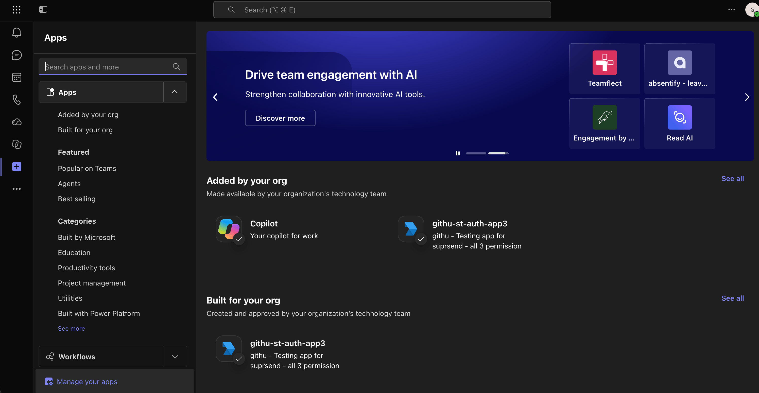Open the Best selling list

[x=77, y=199]
